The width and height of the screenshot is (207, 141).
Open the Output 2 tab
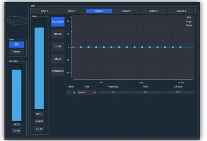click(126, 11)
